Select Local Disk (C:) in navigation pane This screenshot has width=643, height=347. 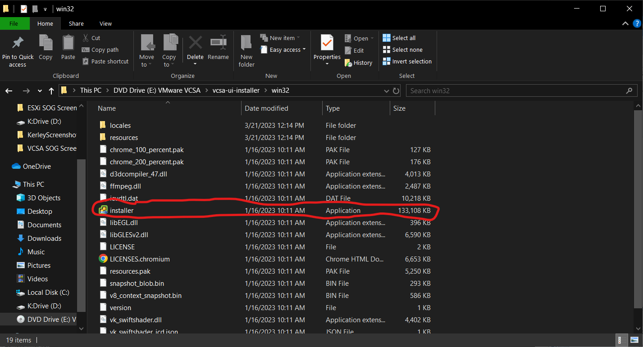pos(48,292)
